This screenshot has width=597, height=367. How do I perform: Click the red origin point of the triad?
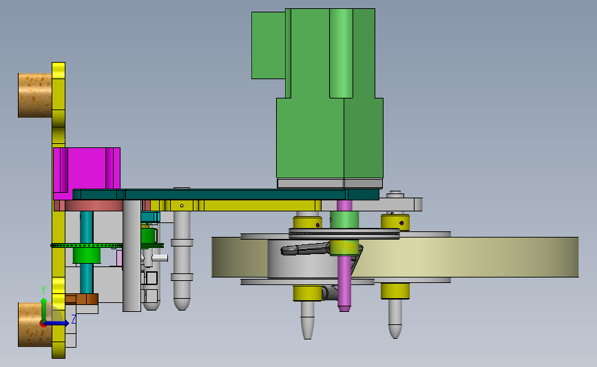tap(43, 324)
